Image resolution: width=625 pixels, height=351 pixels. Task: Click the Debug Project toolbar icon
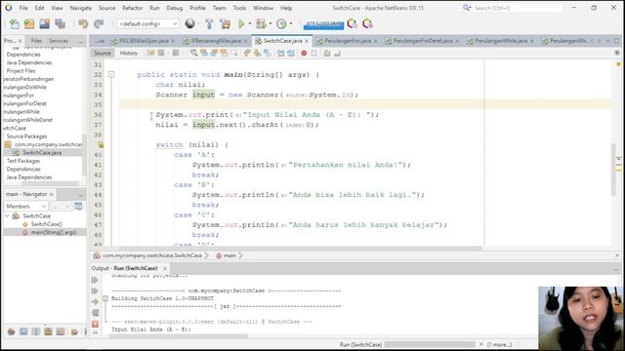[x=261, y=24]
